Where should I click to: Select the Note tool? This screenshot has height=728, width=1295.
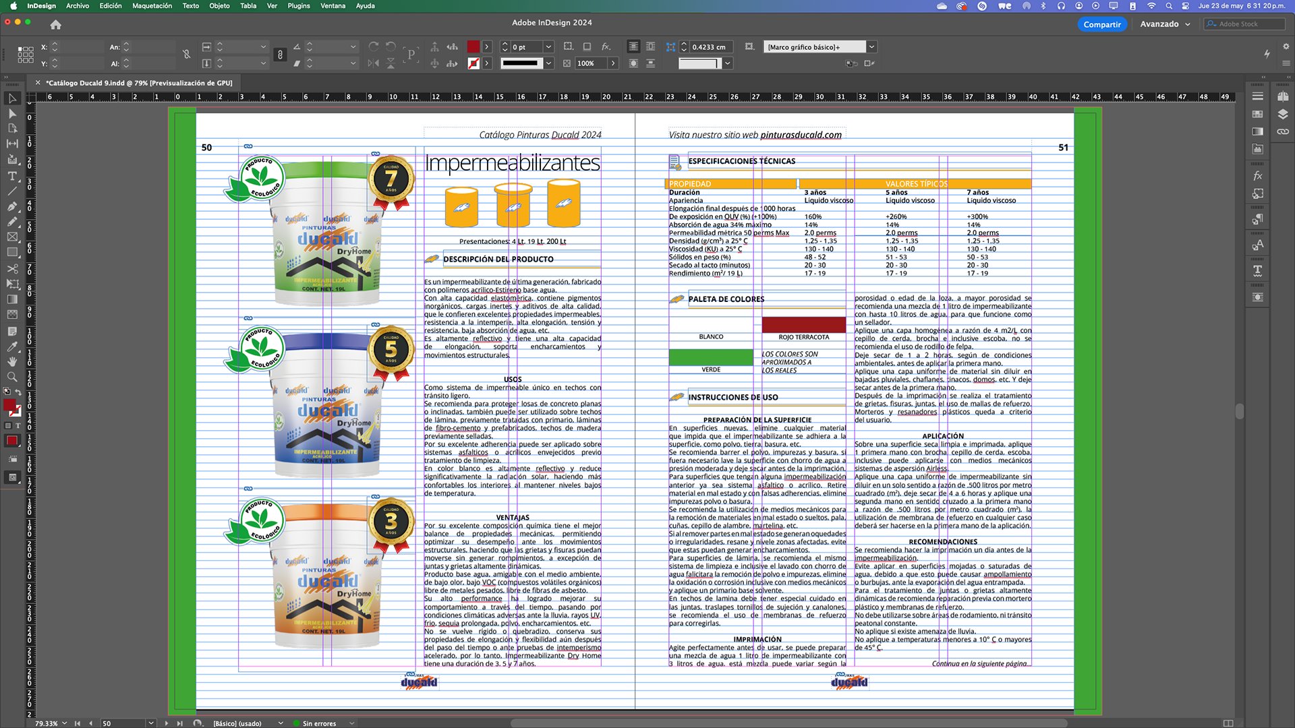12,332
